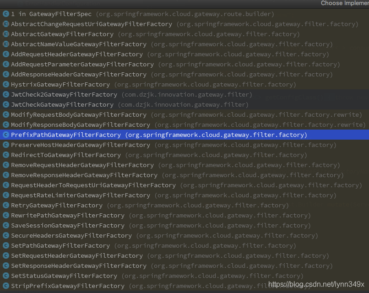Click class icon for SetRequestHeaderGatewayFilterFactory
369x293 pixels.
tap(6, 255)
